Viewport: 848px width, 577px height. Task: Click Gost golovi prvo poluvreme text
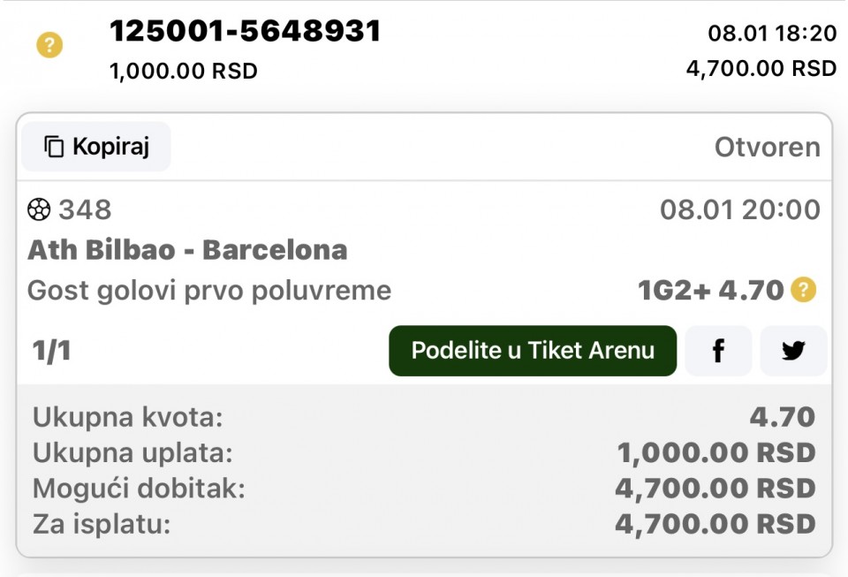pyautogui.click(x=209, y=290)
